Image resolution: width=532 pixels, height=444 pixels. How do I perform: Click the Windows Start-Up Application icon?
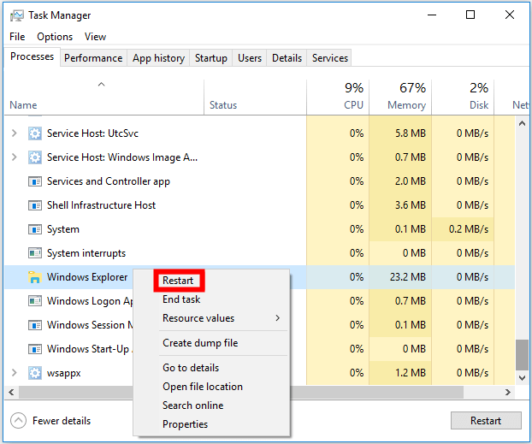click(x=34, y=349)
